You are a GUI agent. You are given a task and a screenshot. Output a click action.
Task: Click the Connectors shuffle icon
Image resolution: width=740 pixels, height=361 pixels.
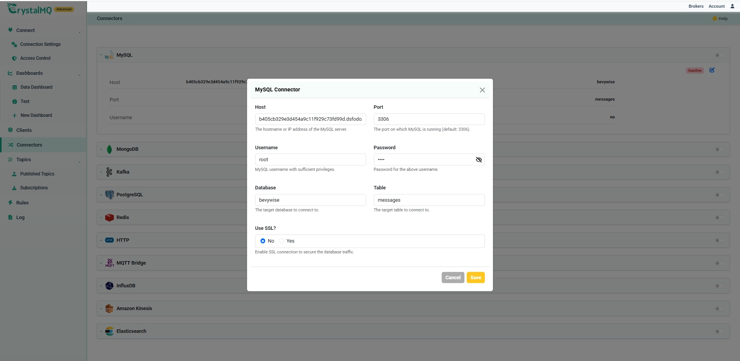11,145
